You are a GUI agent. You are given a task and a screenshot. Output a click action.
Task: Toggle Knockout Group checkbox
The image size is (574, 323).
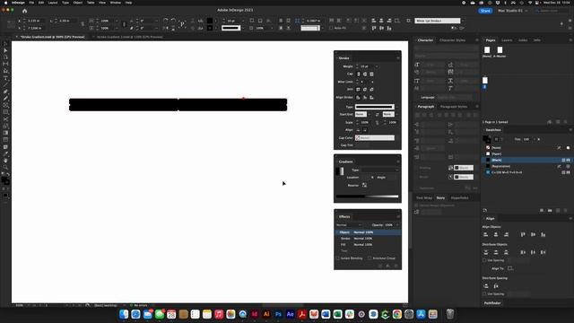[370, 258]
